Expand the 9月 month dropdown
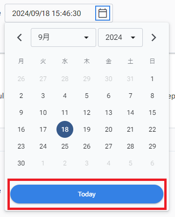 [x=63, y=37]
